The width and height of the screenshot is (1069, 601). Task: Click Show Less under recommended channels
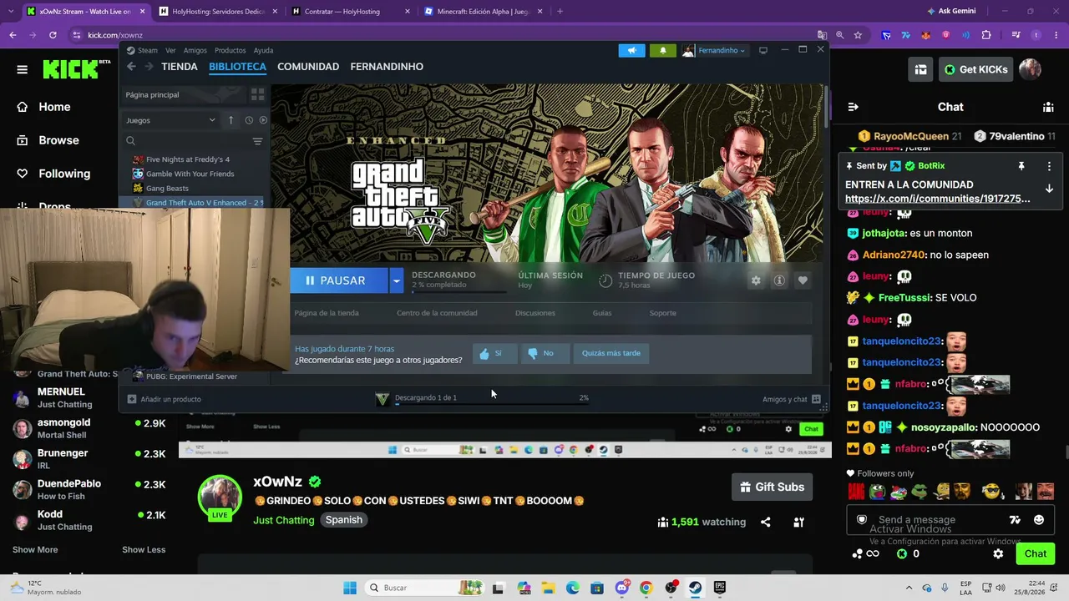click(144, 550)
